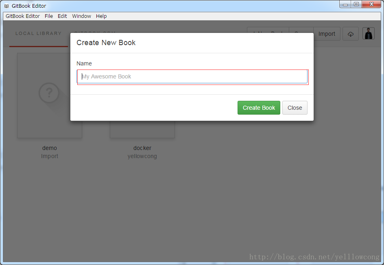Click the demo book title
This screenshot has width=384, height=265.
point(50,148)
